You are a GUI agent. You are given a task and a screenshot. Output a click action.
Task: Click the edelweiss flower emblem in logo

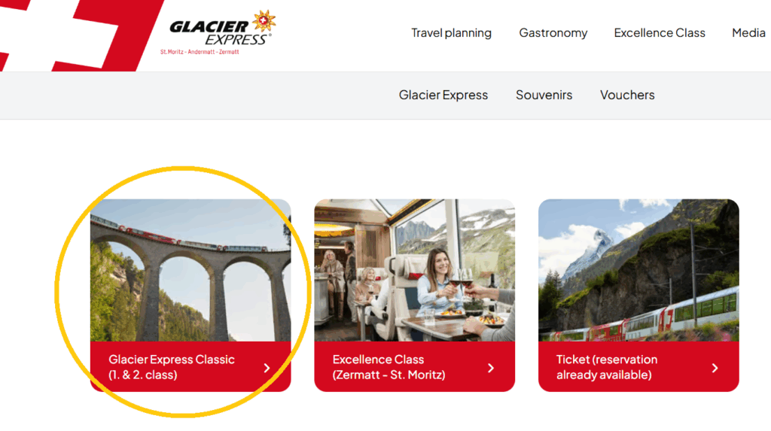[x=264, y=21]
